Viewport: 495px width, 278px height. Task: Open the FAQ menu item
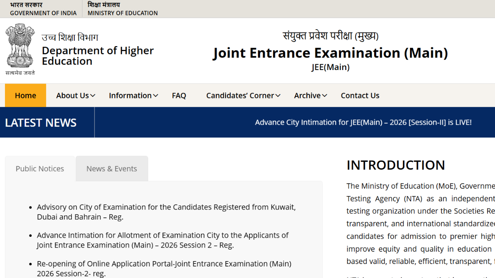click(179, 96)
